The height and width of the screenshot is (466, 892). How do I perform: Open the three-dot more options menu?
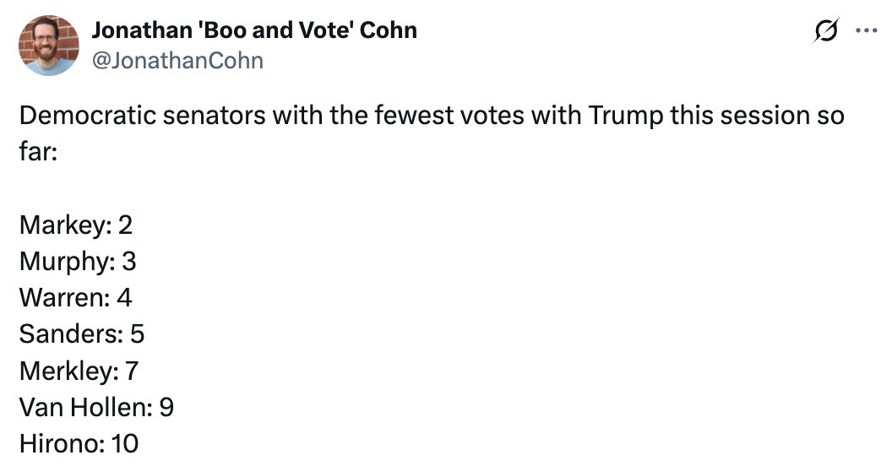867,31
